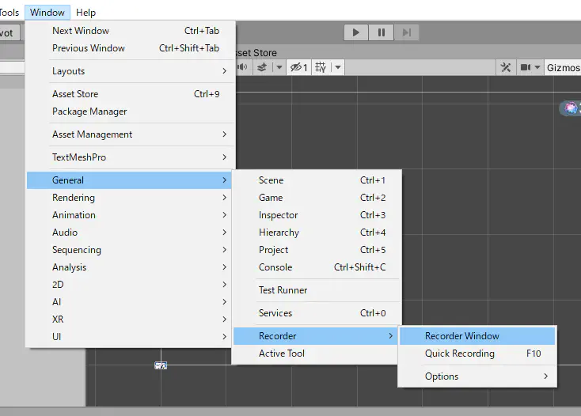Toggle scene grid visibility icon
The height and width of the screenshot is (416, 581).
click(x=321, y=68)
